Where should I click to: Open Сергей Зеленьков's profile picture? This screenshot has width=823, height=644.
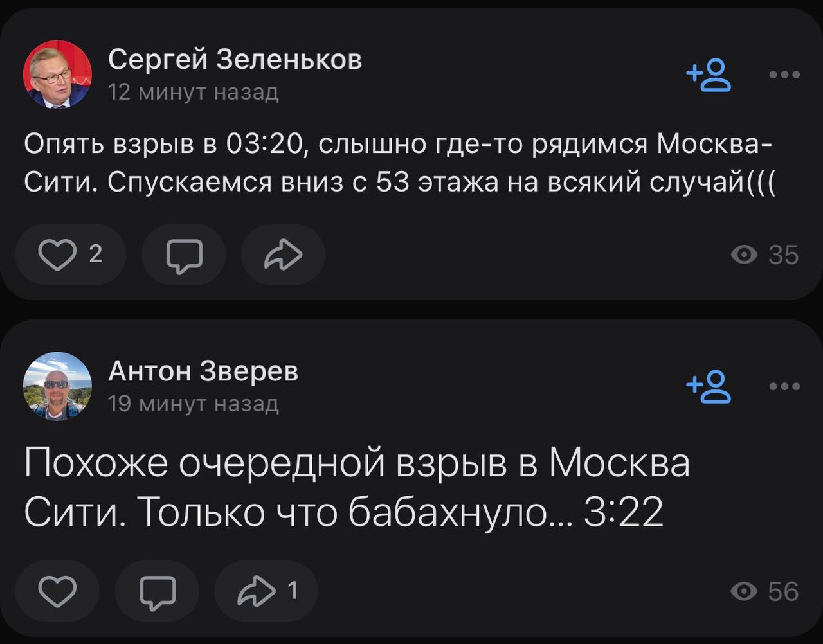click(57, 75)
